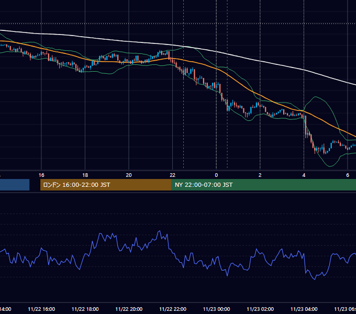This screenshot has height=314, width=356.
Task: Select the 11/22 20:00 date label
Action: tap(129, 309)
